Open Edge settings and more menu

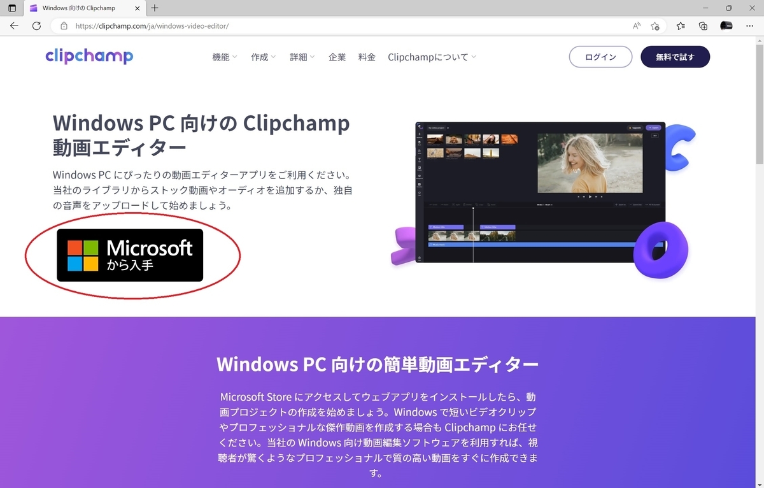coord(750,26)
